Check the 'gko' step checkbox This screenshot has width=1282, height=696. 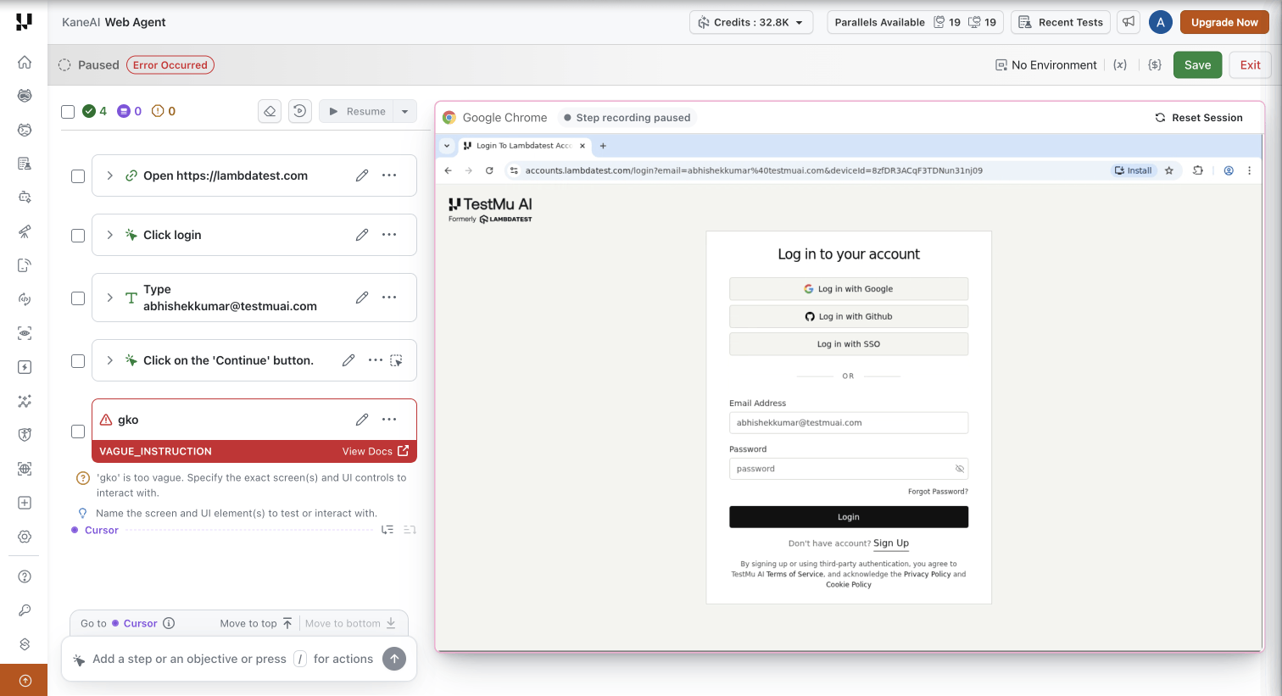pyautogui.click(x=78, y=432)
